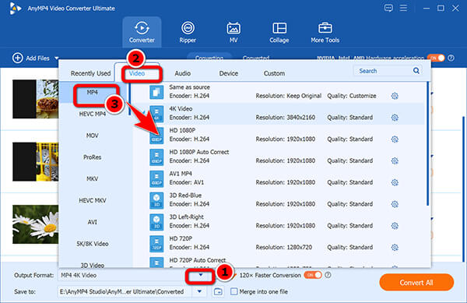This screenshot has width=467, height=303.
Task: Toggle hardware acceleration switch
Action: [436, 58]
